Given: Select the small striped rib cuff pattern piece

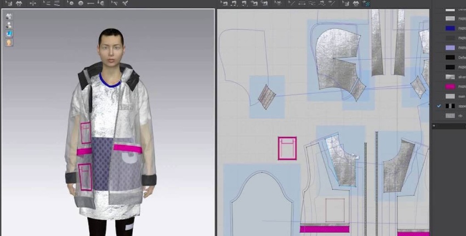Looking at the screenshot, I should point(266,97).
